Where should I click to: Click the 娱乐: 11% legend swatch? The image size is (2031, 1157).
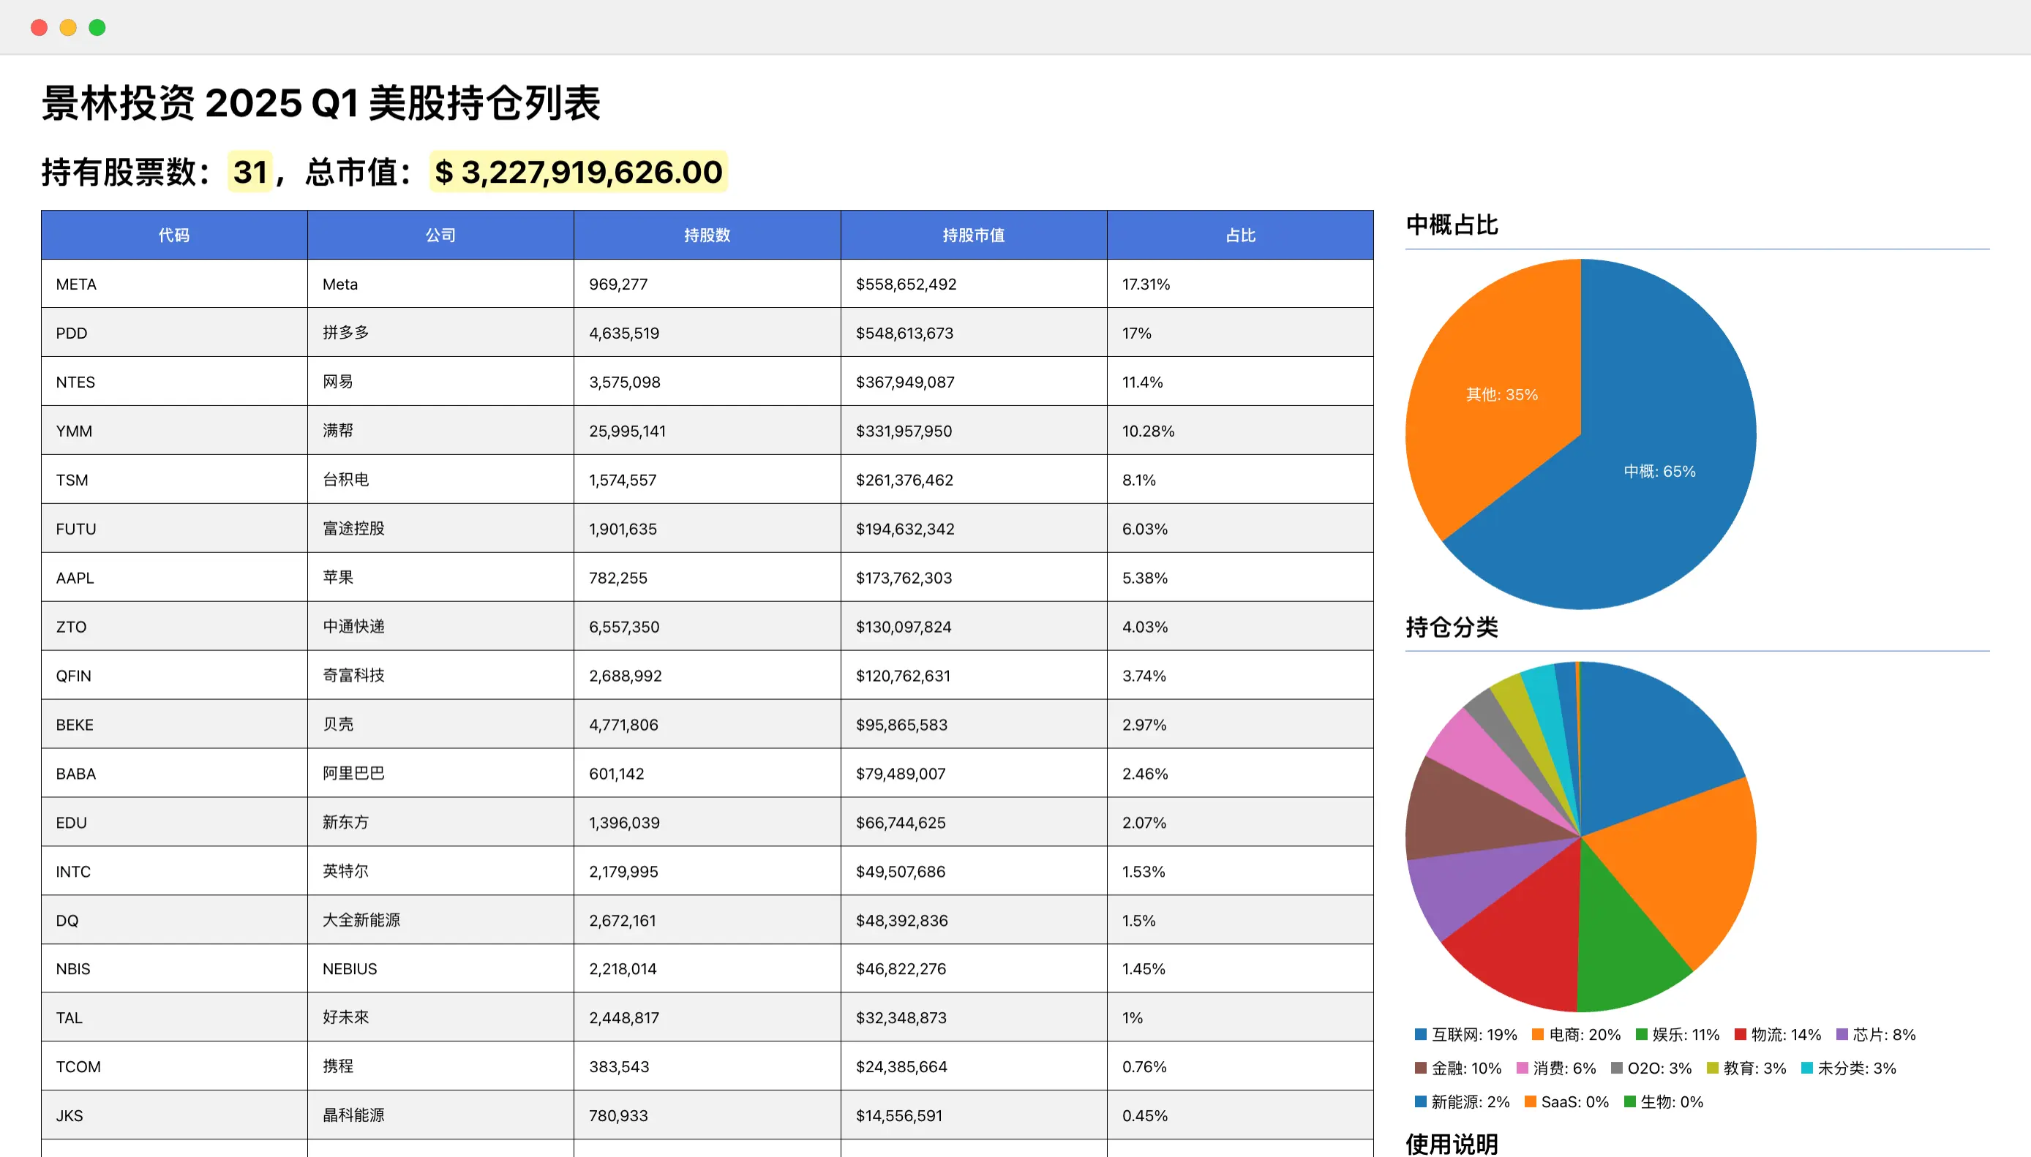(1641, 1034)
